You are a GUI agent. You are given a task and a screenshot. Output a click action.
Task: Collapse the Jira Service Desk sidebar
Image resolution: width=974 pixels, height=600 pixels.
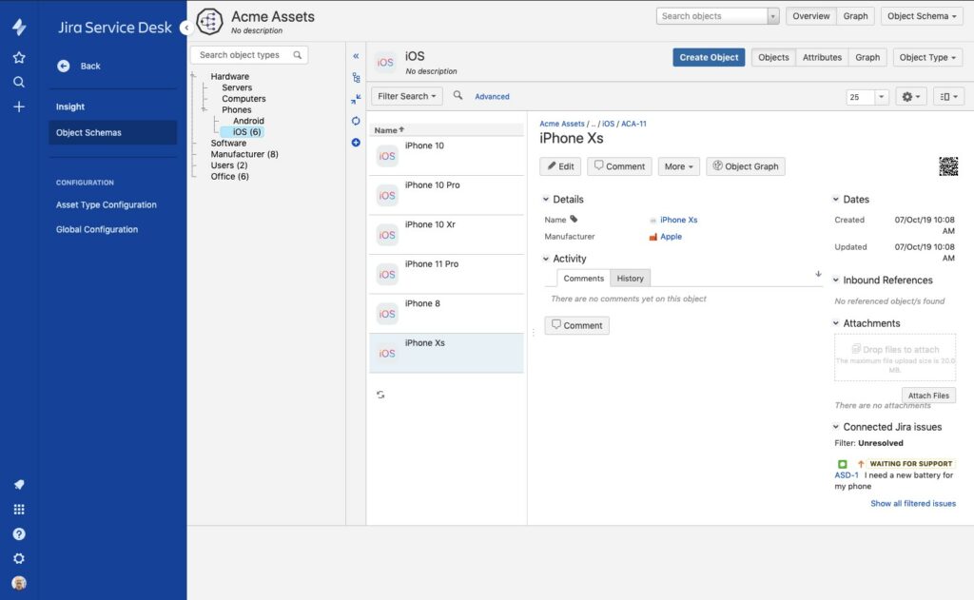[x=186, y=28]
